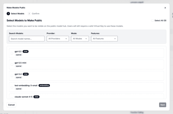Click the embedding badge on text-embedding-3-small
Viewport: 173px width, 114px height.
[x=44, y=85]
